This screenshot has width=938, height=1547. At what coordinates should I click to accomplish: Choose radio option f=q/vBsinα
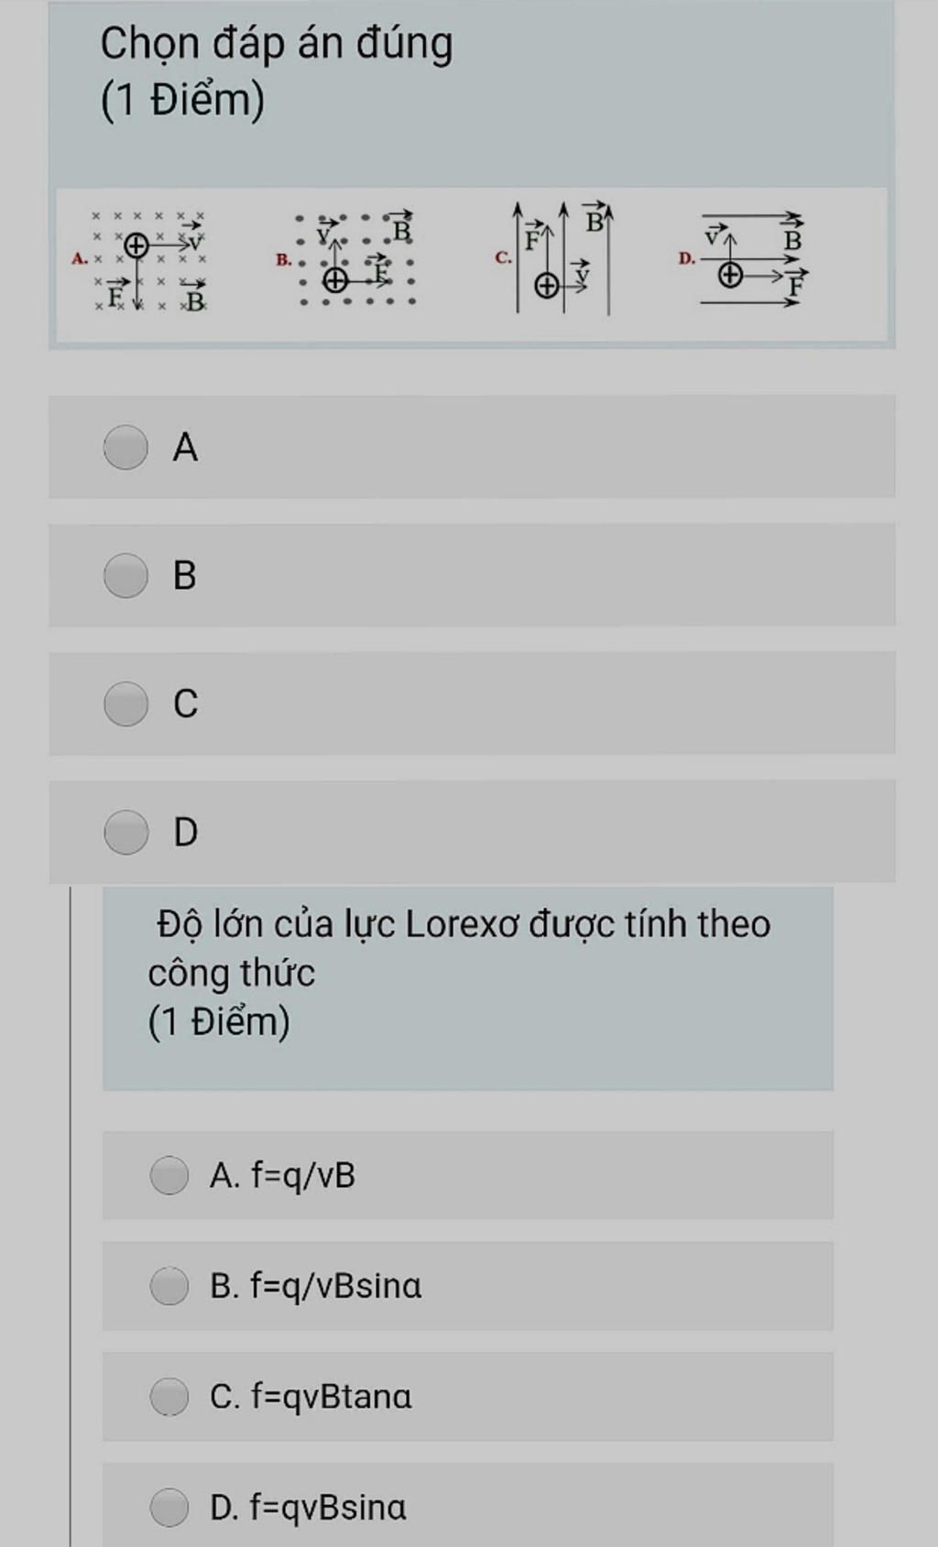[x=169, y=1286]
